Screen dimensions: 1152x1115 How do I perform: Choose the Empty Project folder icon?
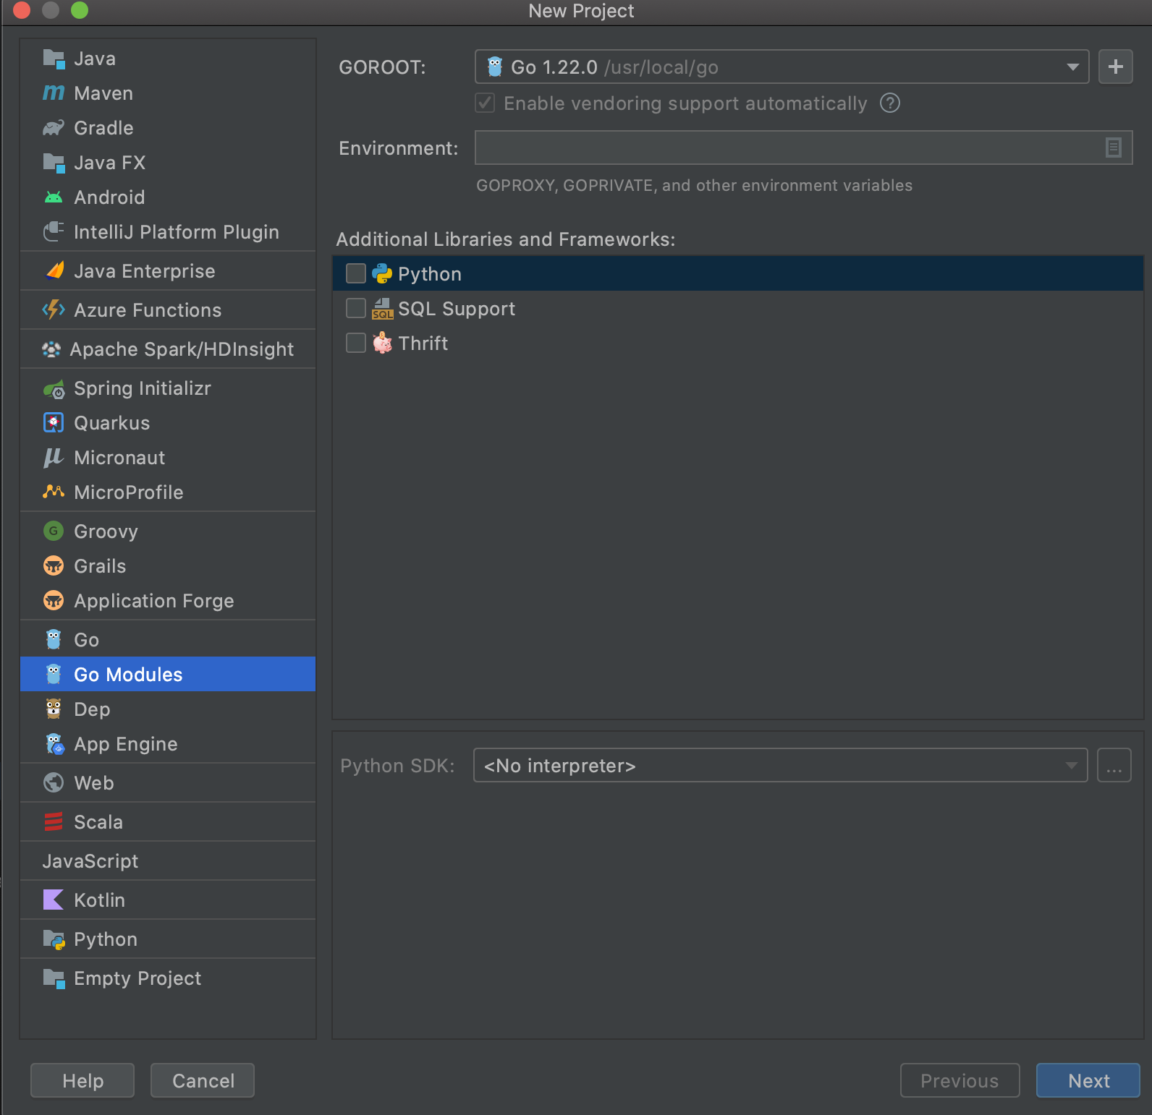[54, 978]
